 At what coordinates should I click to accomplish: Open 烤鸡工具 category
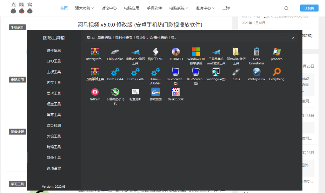[x=54, y=147]
